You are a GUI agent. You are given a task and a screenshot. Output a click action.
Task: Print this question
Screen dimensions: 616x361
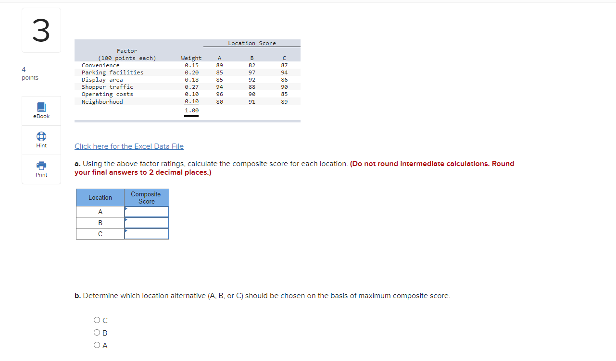click(x=41, y=169)
